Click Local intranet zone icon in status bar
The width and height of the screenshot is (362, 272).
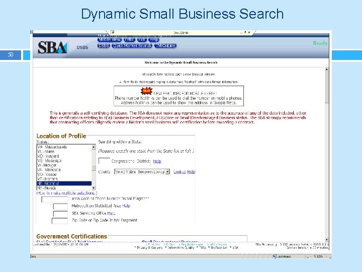coord(275,256)
